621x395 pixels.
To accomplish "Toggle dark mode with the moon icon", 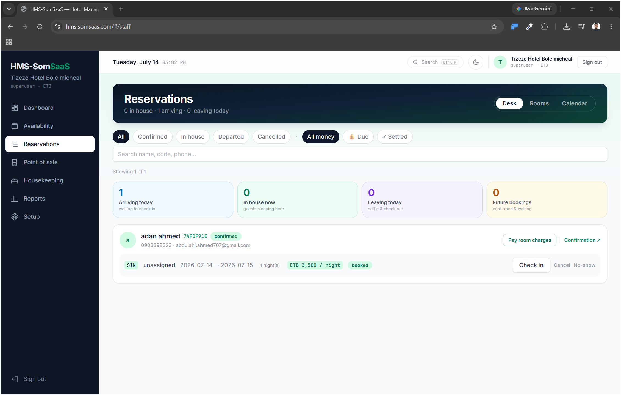I will click(476, 62).
